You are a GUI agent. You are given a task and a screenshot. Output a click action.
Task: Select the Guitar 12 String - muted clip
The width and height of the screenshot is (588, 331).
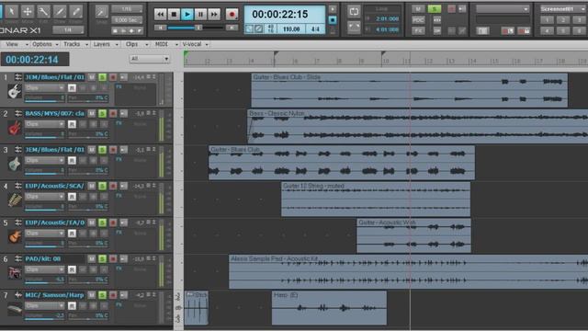(x=376, y=199)
